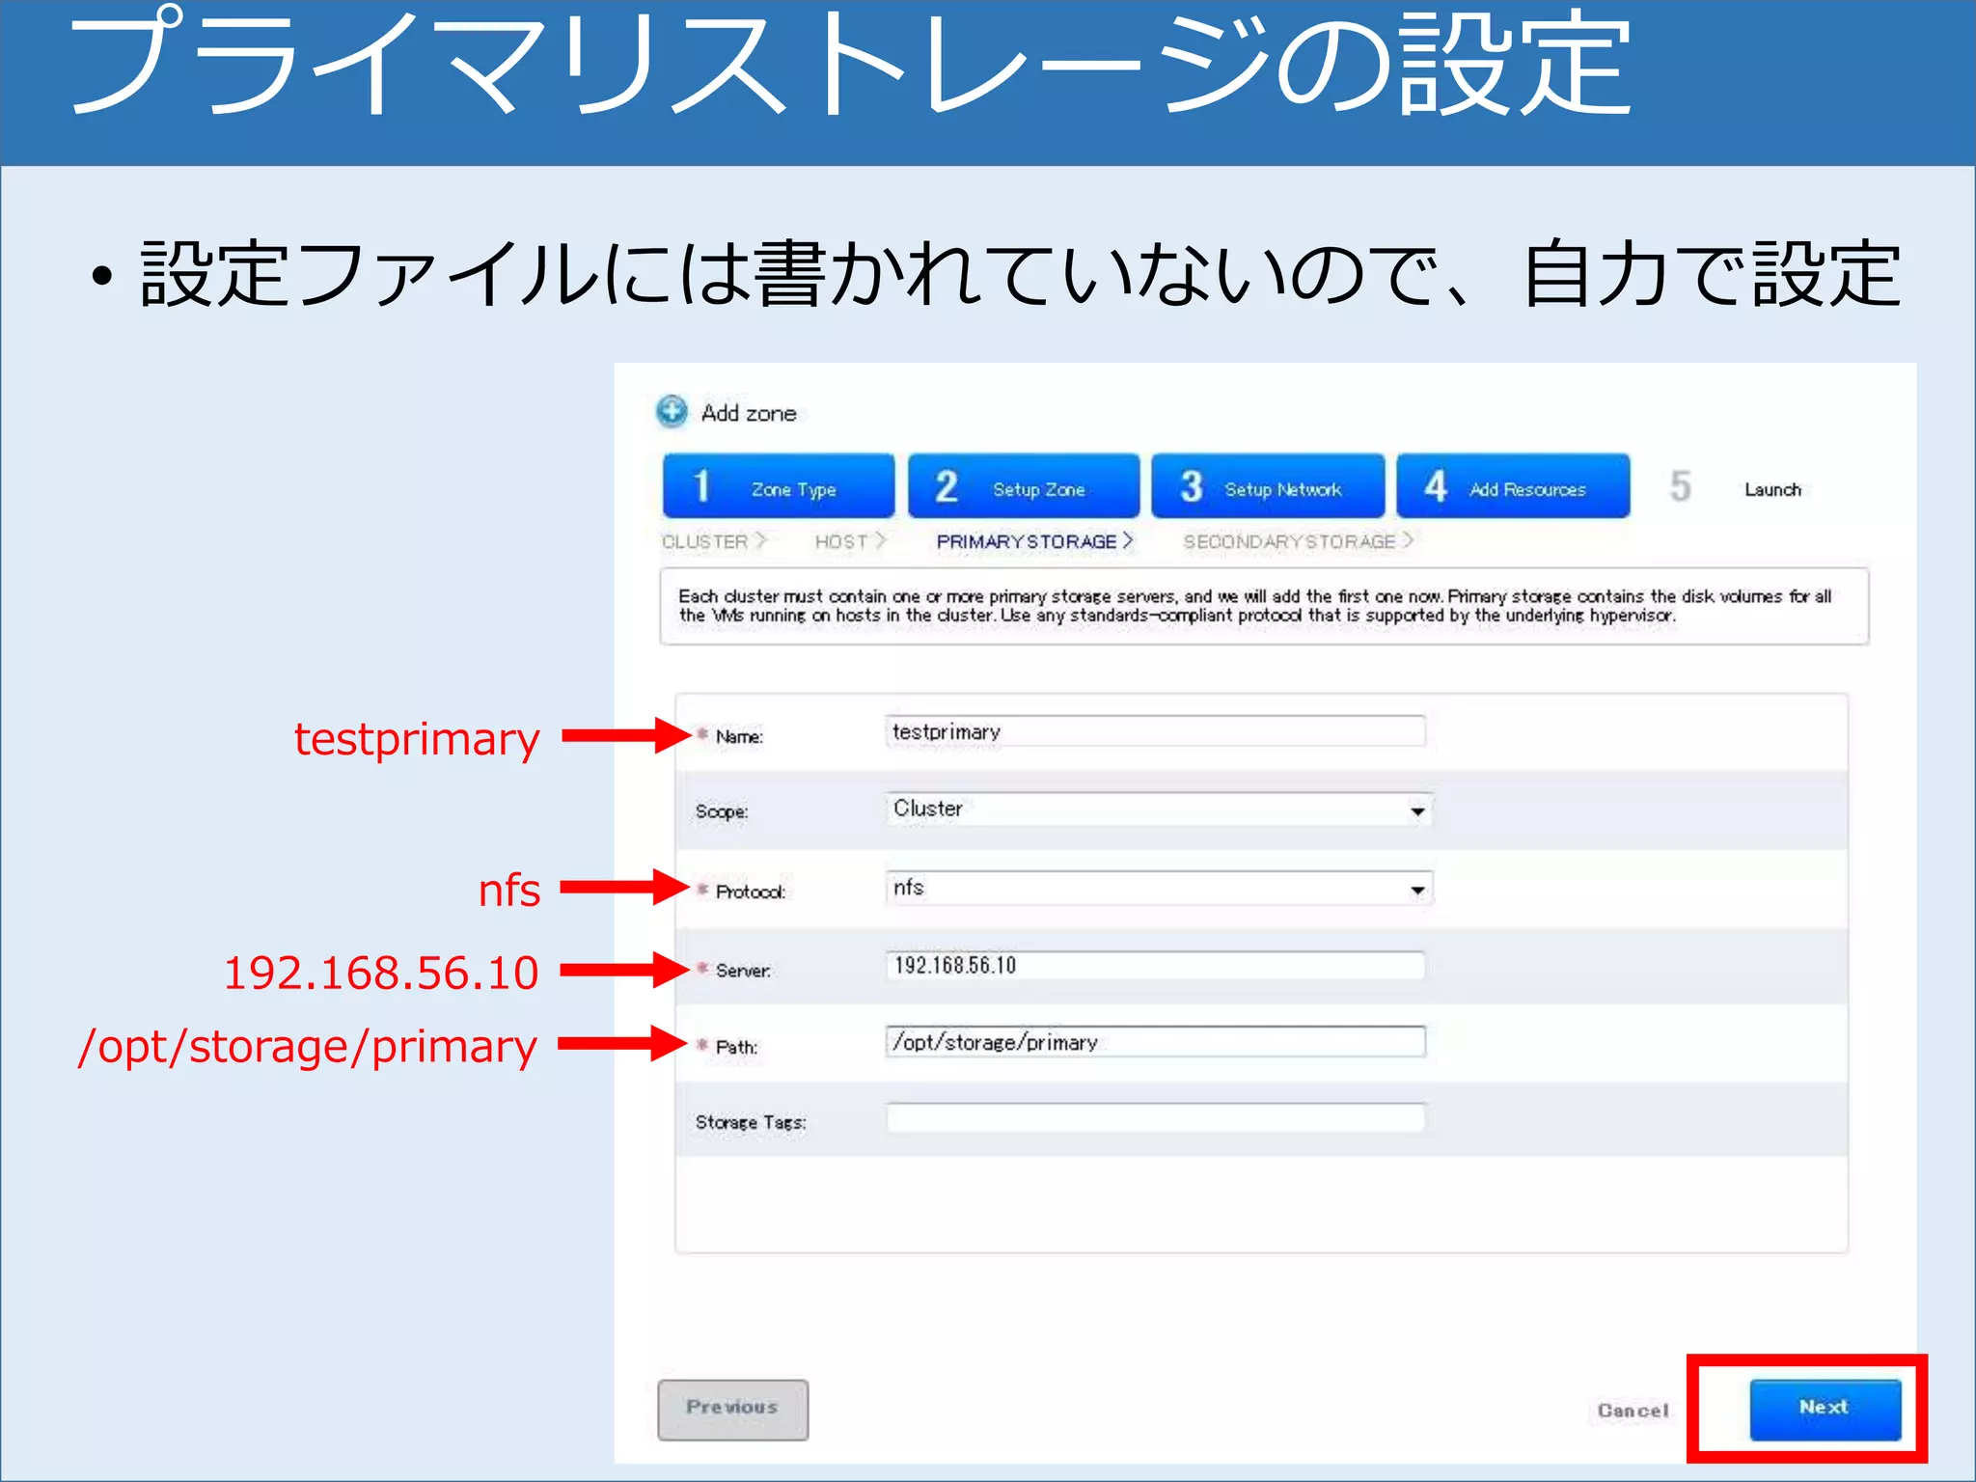The height and width of the screenshot is (1482, 1976).
Task: Click the primary storage description text
Action: 1254,606
